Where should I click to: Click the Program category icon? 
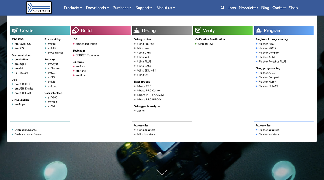[x=259, y=30]
